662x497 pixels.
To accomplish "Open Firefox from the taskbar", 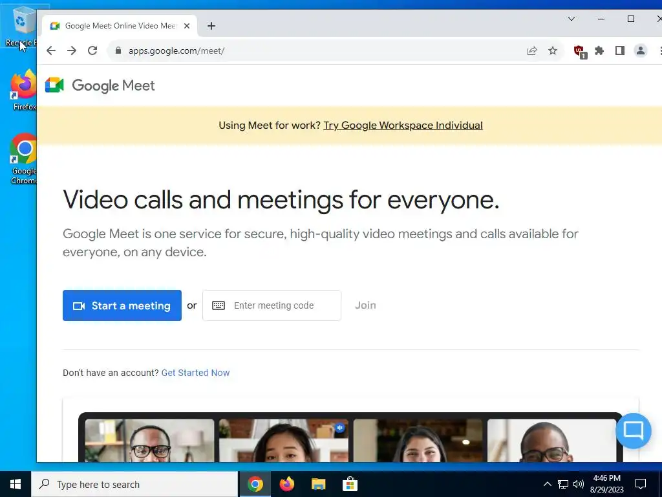I will pos(287,484).
